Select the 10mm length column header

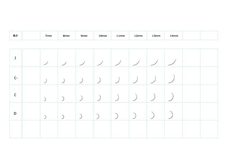pos(103,36)
